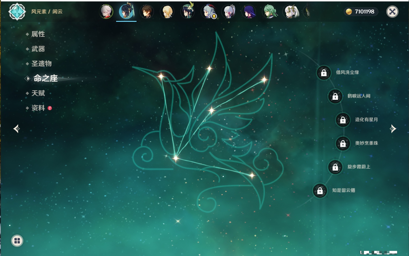Click the star on the crane's tail
This screenshot has height=256, width=409.
coord(252,176)
